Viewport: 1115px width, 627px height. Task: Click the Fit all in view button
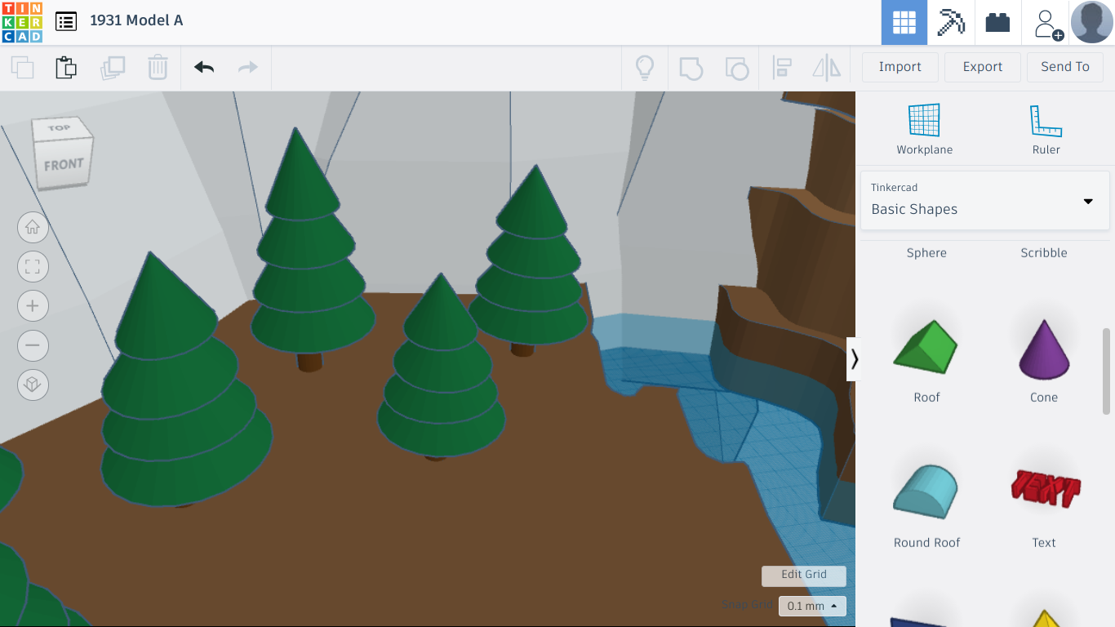pos(33,267)
